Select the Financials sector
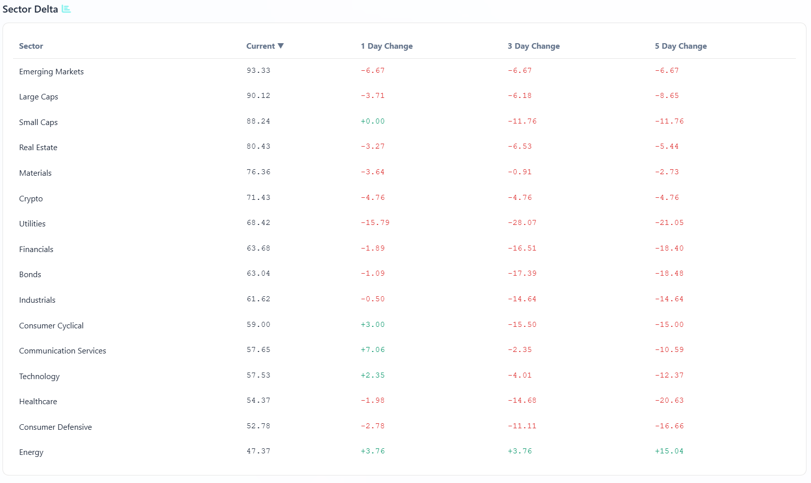The height and width of the screenshot is (483, 811). click(x=36, y=250)
